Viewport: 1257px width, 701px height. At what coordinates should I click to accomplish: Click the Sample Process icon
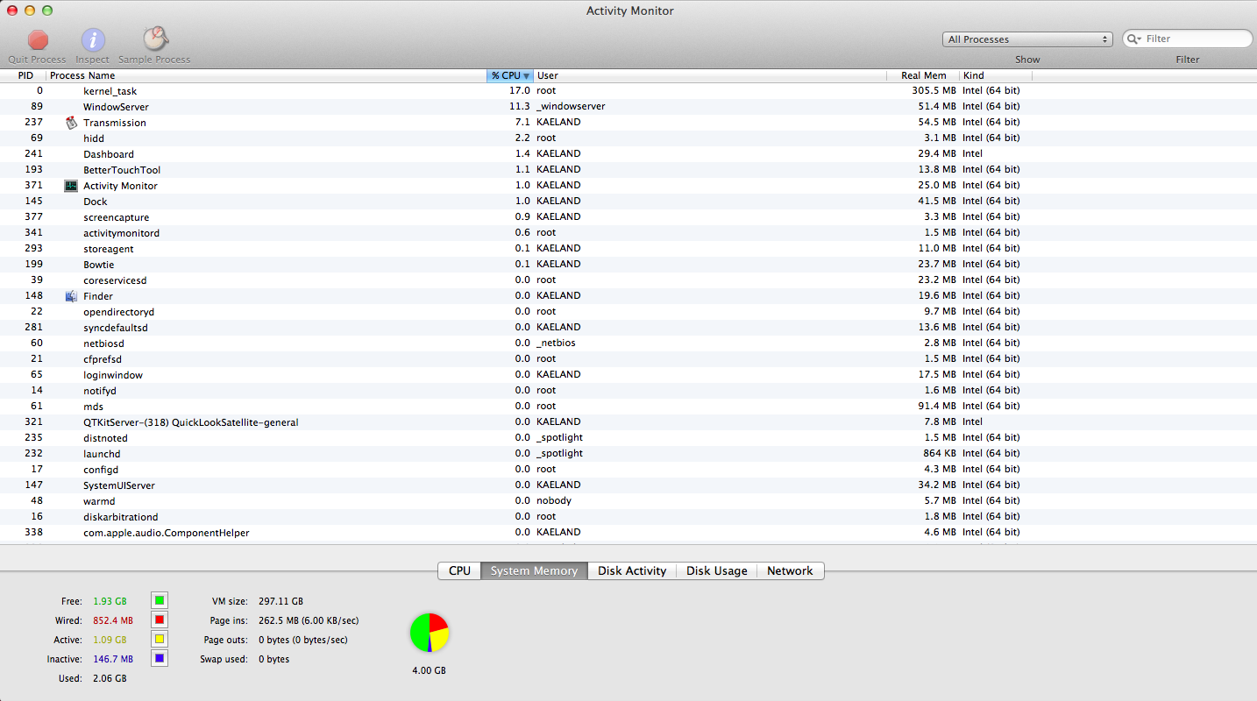(x=155, y=39)
